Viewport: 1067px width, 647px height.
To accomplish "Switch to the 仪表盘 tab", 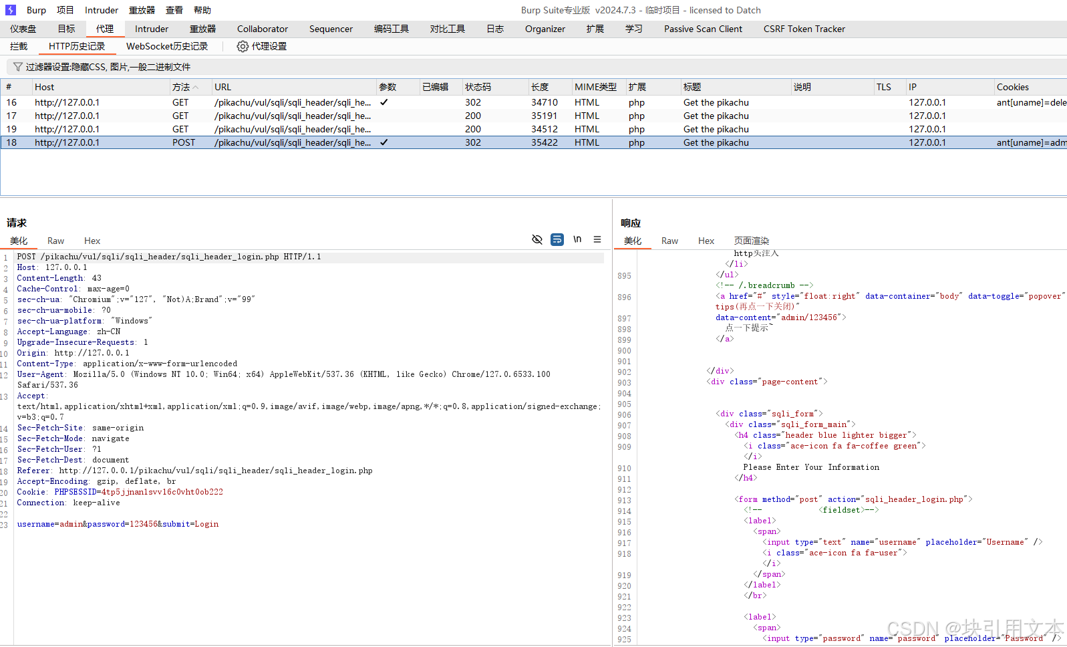I will coord(23,29).
